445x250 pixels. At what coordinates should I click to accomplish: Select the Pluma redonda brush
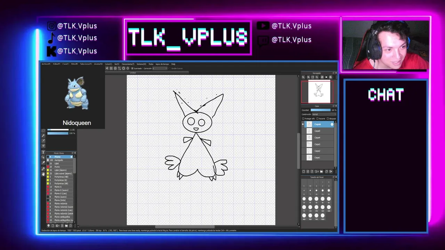[59, 203]
